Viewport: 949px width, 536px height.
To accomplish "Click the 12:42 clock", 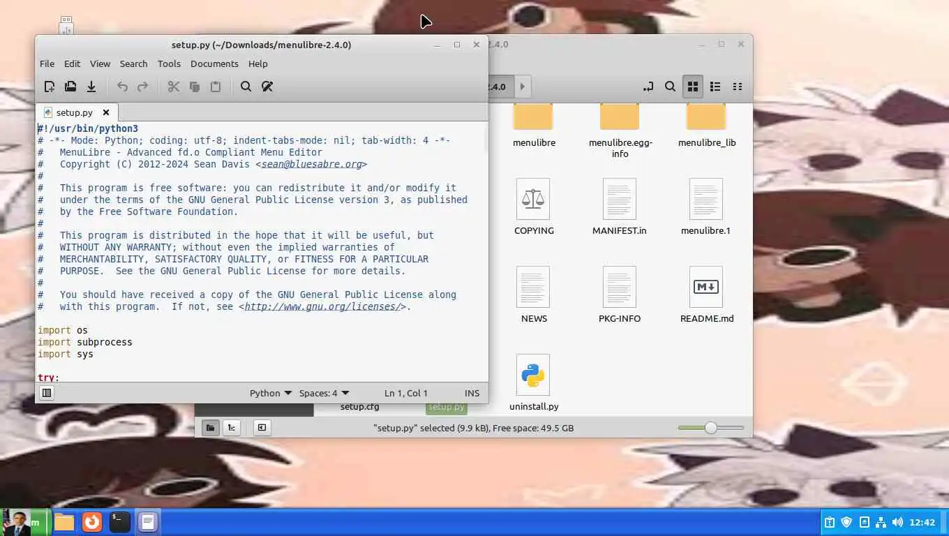I will [922, 522].
